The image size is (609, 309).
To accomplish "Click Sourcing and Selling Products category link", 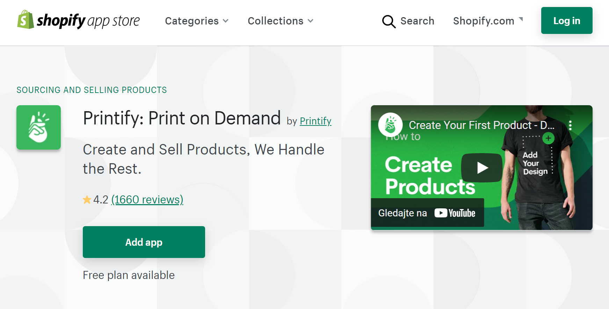I will pyautogui.click(x=92, y=90).
